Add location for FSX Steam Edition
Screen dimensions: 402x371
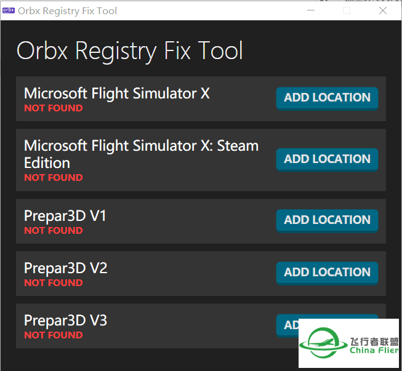point(327,159)
